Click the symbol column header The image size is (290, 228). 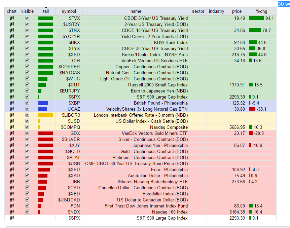pos(69,11)
